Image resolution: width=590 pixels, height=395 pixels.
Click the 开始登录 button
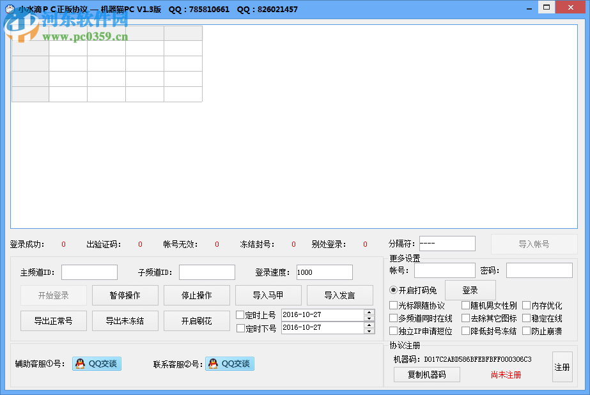click(53, 295)
